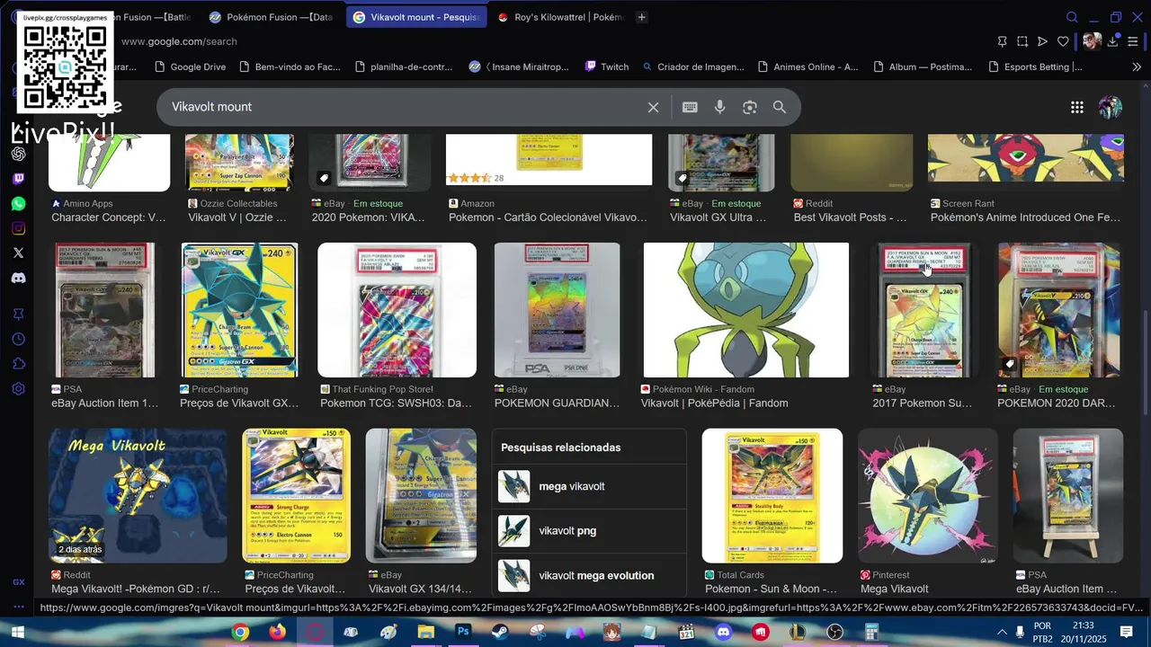Open Animes Online bookmark
This screenshot has height=647, width=1151.
click(807, 66)
